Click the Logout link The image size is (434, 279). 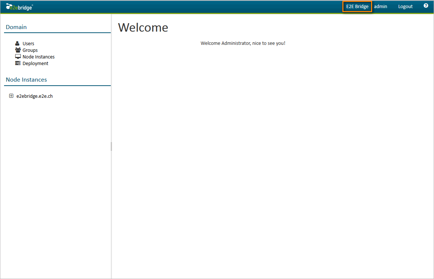tap(405, 6)
